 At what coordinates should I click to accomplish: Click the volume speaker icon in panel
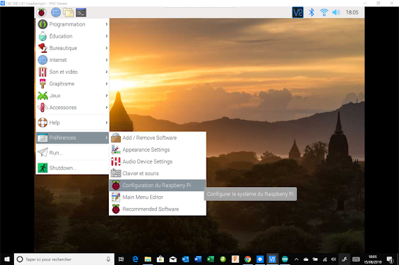coord(336,13)
